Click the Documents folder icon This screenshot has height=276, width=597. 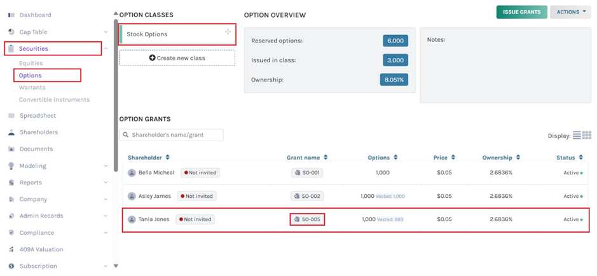click(x=11, y=149)
